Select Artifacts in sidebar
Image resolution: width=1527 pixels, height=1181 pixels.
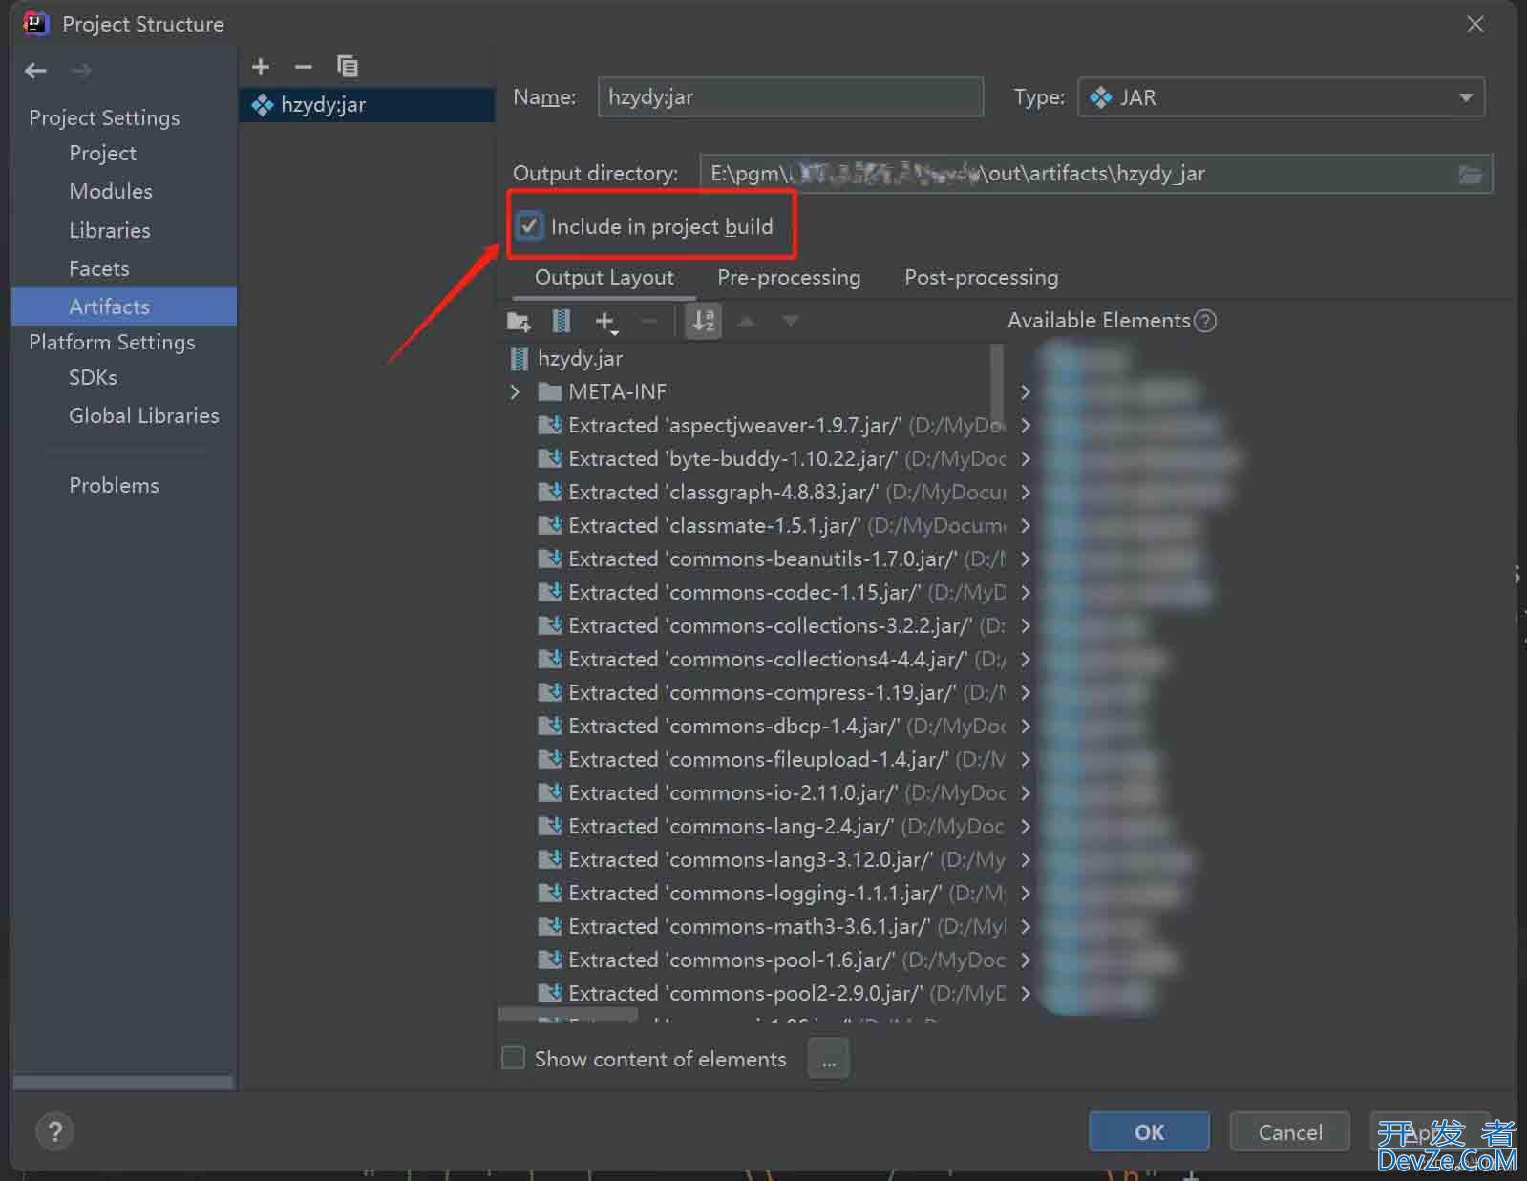124,306
